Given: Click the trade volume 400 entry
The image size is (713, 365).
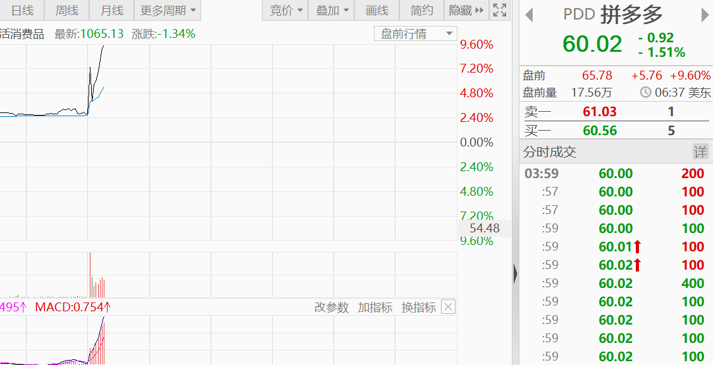Looking at the screenshot, I should pyautogui.click(x=693, y=284).
